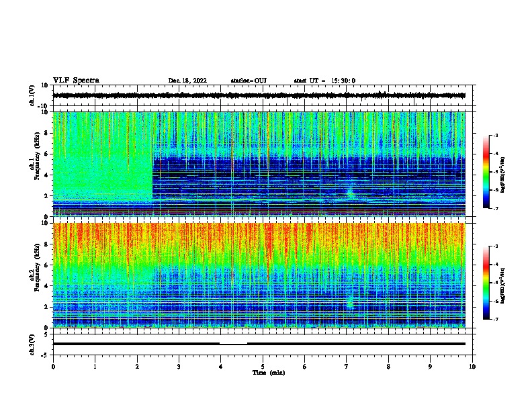Viewport: 532px width, 411px height.
Task: Click the ch.2 'Frequency (kHz)' axis label
Action: click(x=36, y=267)
